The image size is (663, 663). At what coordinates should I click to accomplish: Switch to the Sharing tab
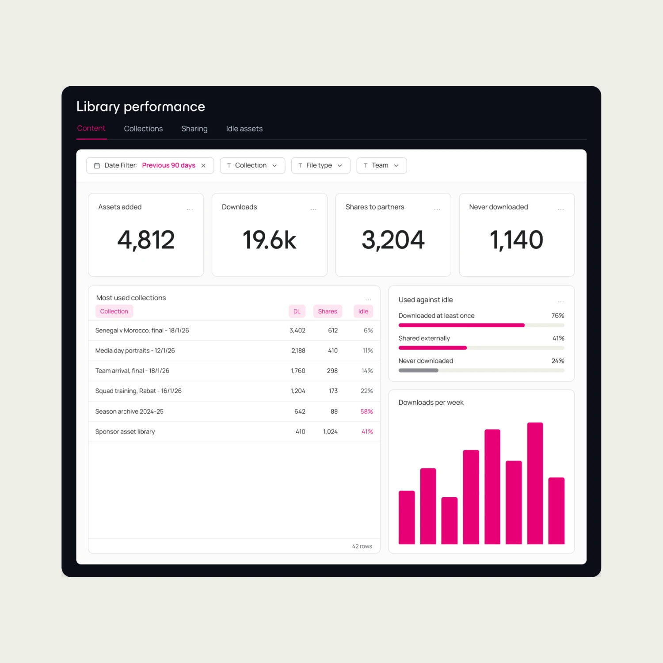point(194,129)
